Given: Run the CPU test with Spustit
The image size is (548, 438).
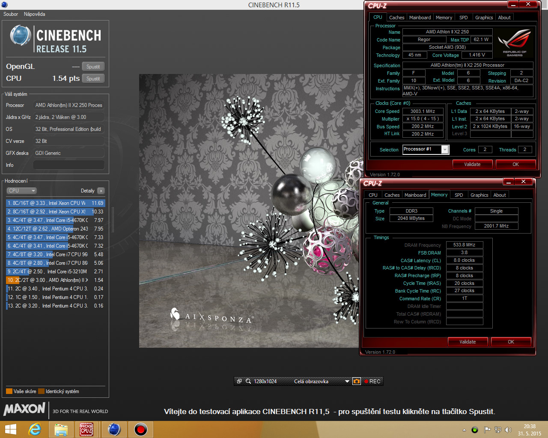Looking at the screenshot, I should tap(93, 79).
